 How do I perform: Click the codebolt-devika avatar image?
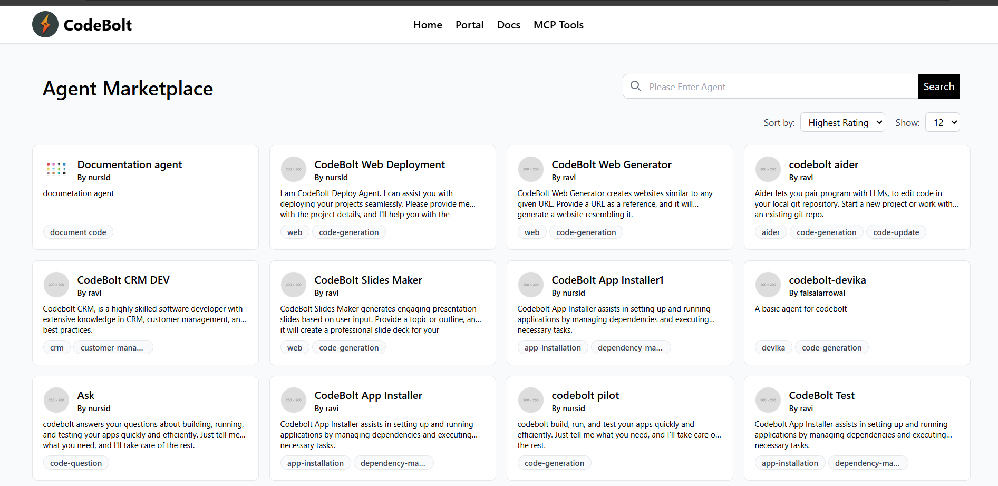[x=768, y=285]
